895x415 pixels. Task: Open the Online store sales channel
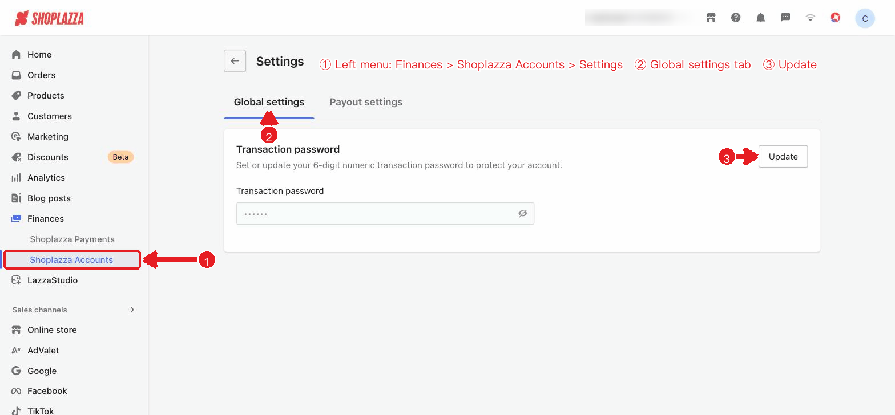point(52,330)
